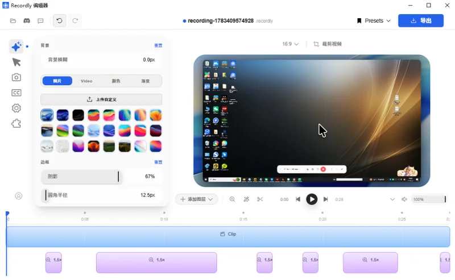Click the blue playhead handle at start
The width and height of the screenshot is (455, 280).
7,214
